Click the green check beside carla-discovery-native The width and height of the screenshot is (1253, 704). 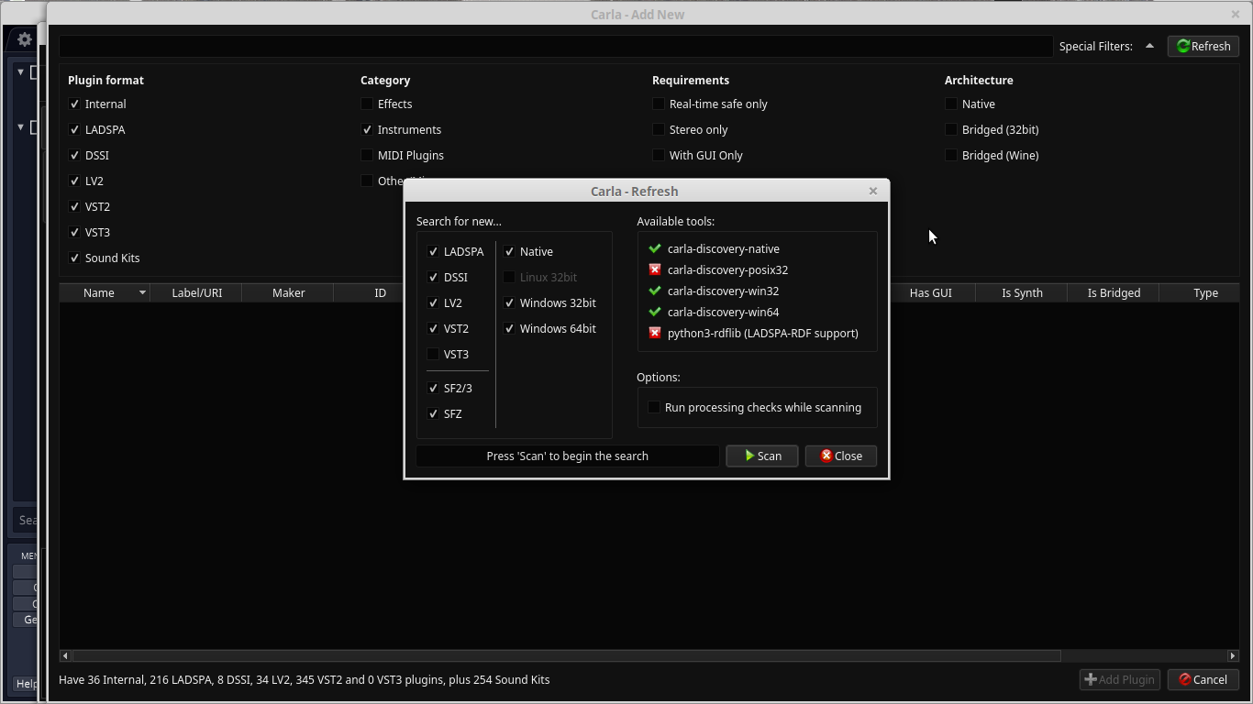pos(655,248)
